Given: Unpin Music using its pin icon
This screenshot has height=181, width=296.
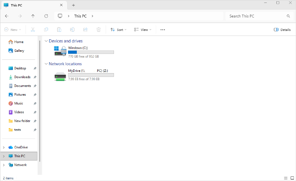Looking at the screenshot, I should [x=35, y=104].
